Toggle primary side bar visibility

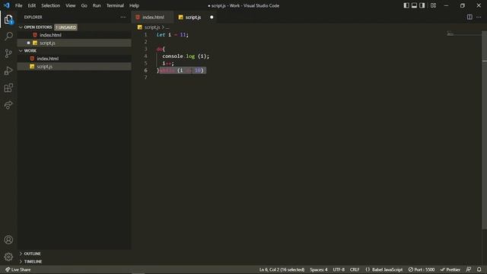[406, 5]
